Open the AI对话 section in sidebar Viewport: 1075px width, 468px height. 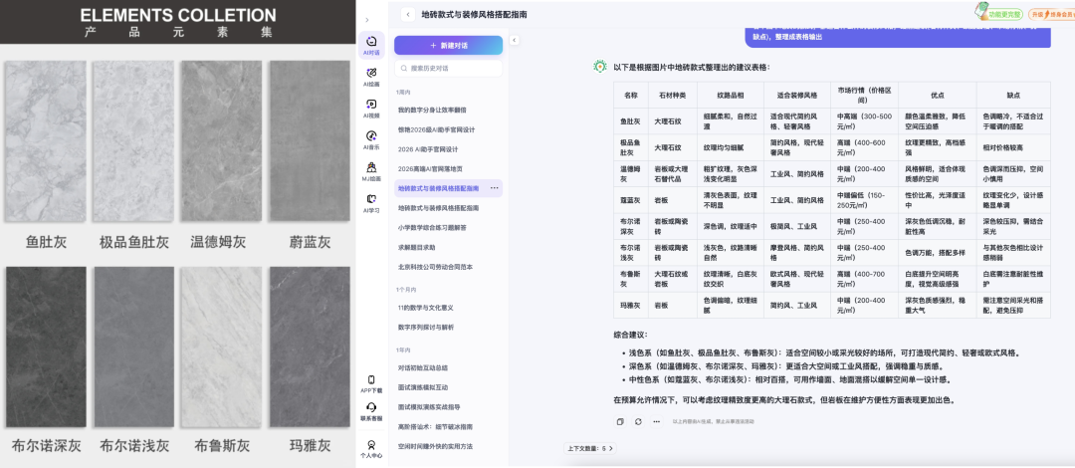(371, 45)
